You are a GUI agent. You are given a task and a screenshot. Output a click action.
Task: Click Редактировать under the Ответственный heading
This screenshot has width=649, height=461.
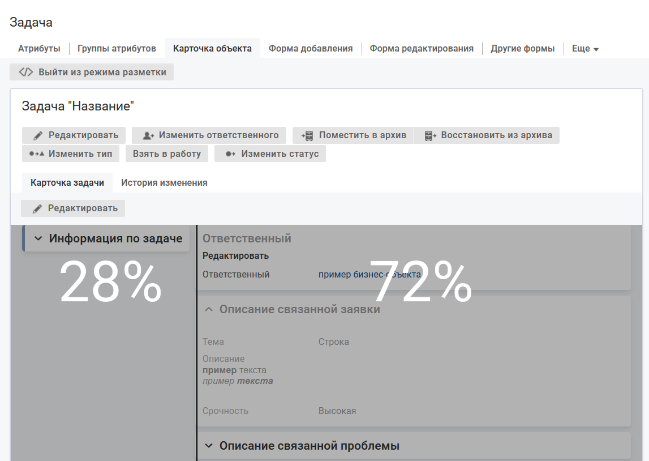click(x=235, y=256)
